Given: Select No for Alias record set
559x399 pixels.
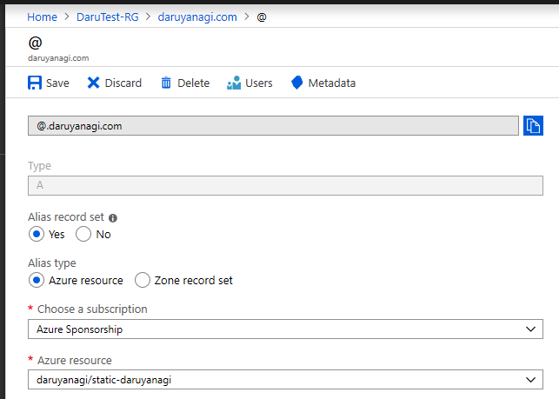Looking at the screenshot, I should coord(83,234).
